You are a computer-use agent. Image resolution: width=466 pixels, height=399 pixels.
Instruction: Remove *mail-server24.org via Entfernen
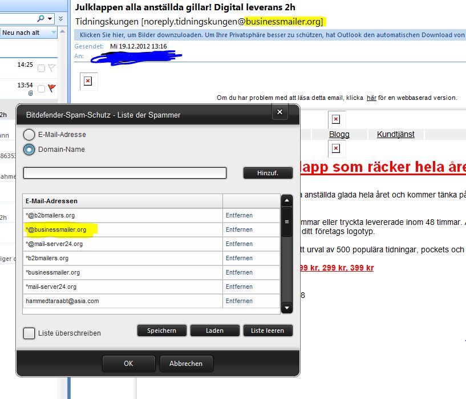click(239, 287)
